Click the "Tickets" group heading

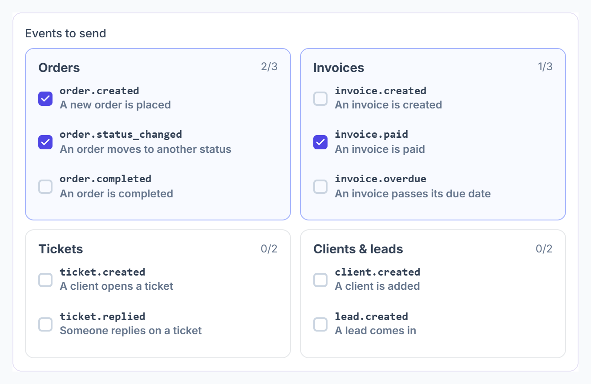[61, 249]
